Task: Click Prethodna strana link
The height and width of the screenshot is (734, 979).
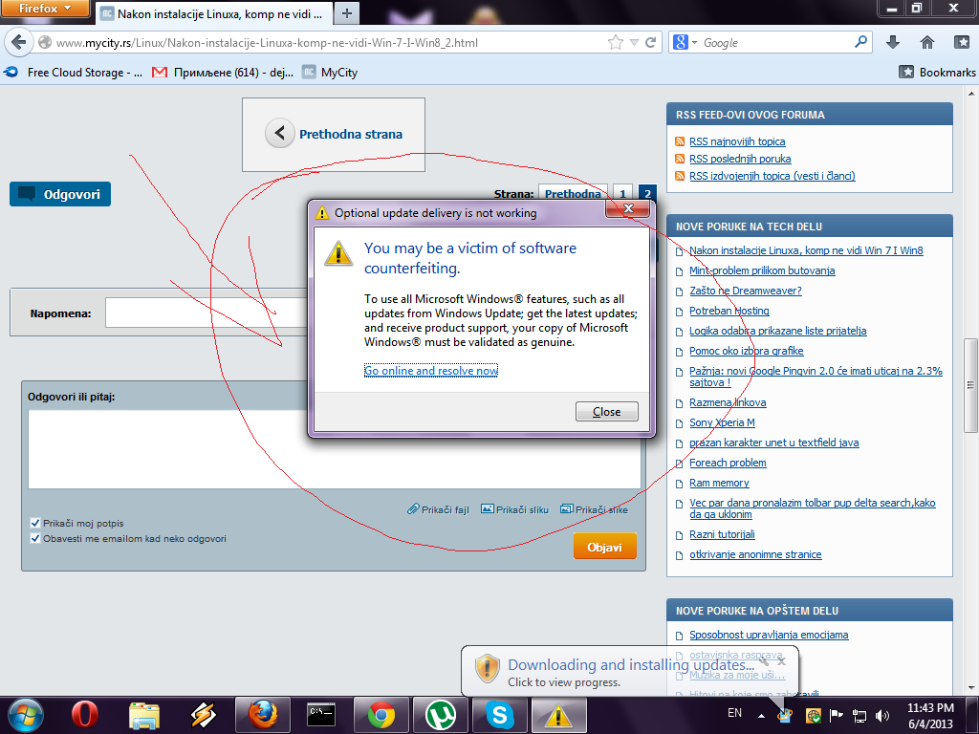Action: tap(350, 134)
